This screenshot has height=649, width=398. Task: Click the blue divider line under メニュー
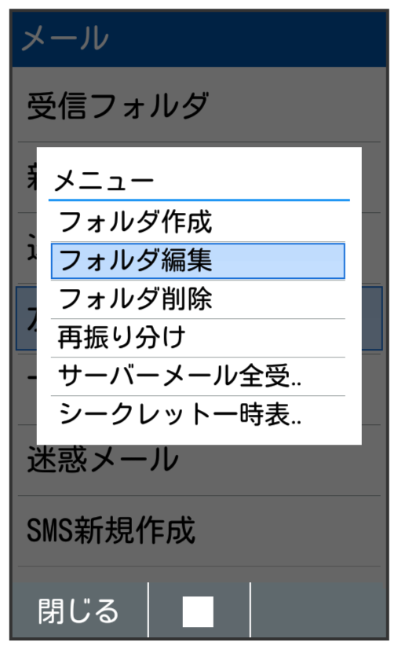coord(199,200)
